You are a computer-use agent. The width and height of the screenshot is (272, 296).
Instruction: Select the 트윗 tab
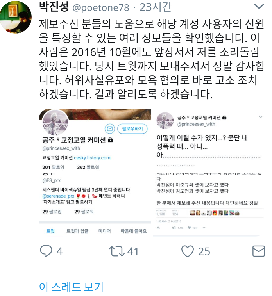pos(50,231)
